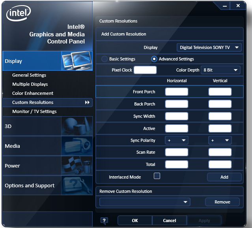This screenshot has height=228, width=252.
Task: Select Monitor / TV Settings in sidebar
Action: pyautogui.click(x=34, y=111)
